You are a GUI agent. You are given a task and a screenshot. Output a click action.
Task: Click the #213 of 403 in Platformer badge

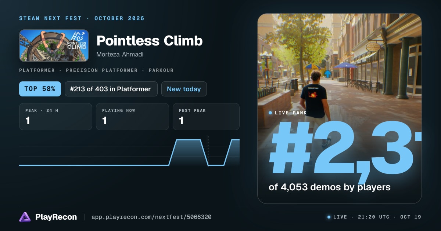tap(111, 89)
